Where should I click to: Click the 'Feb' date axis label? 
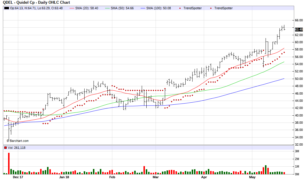112,177
